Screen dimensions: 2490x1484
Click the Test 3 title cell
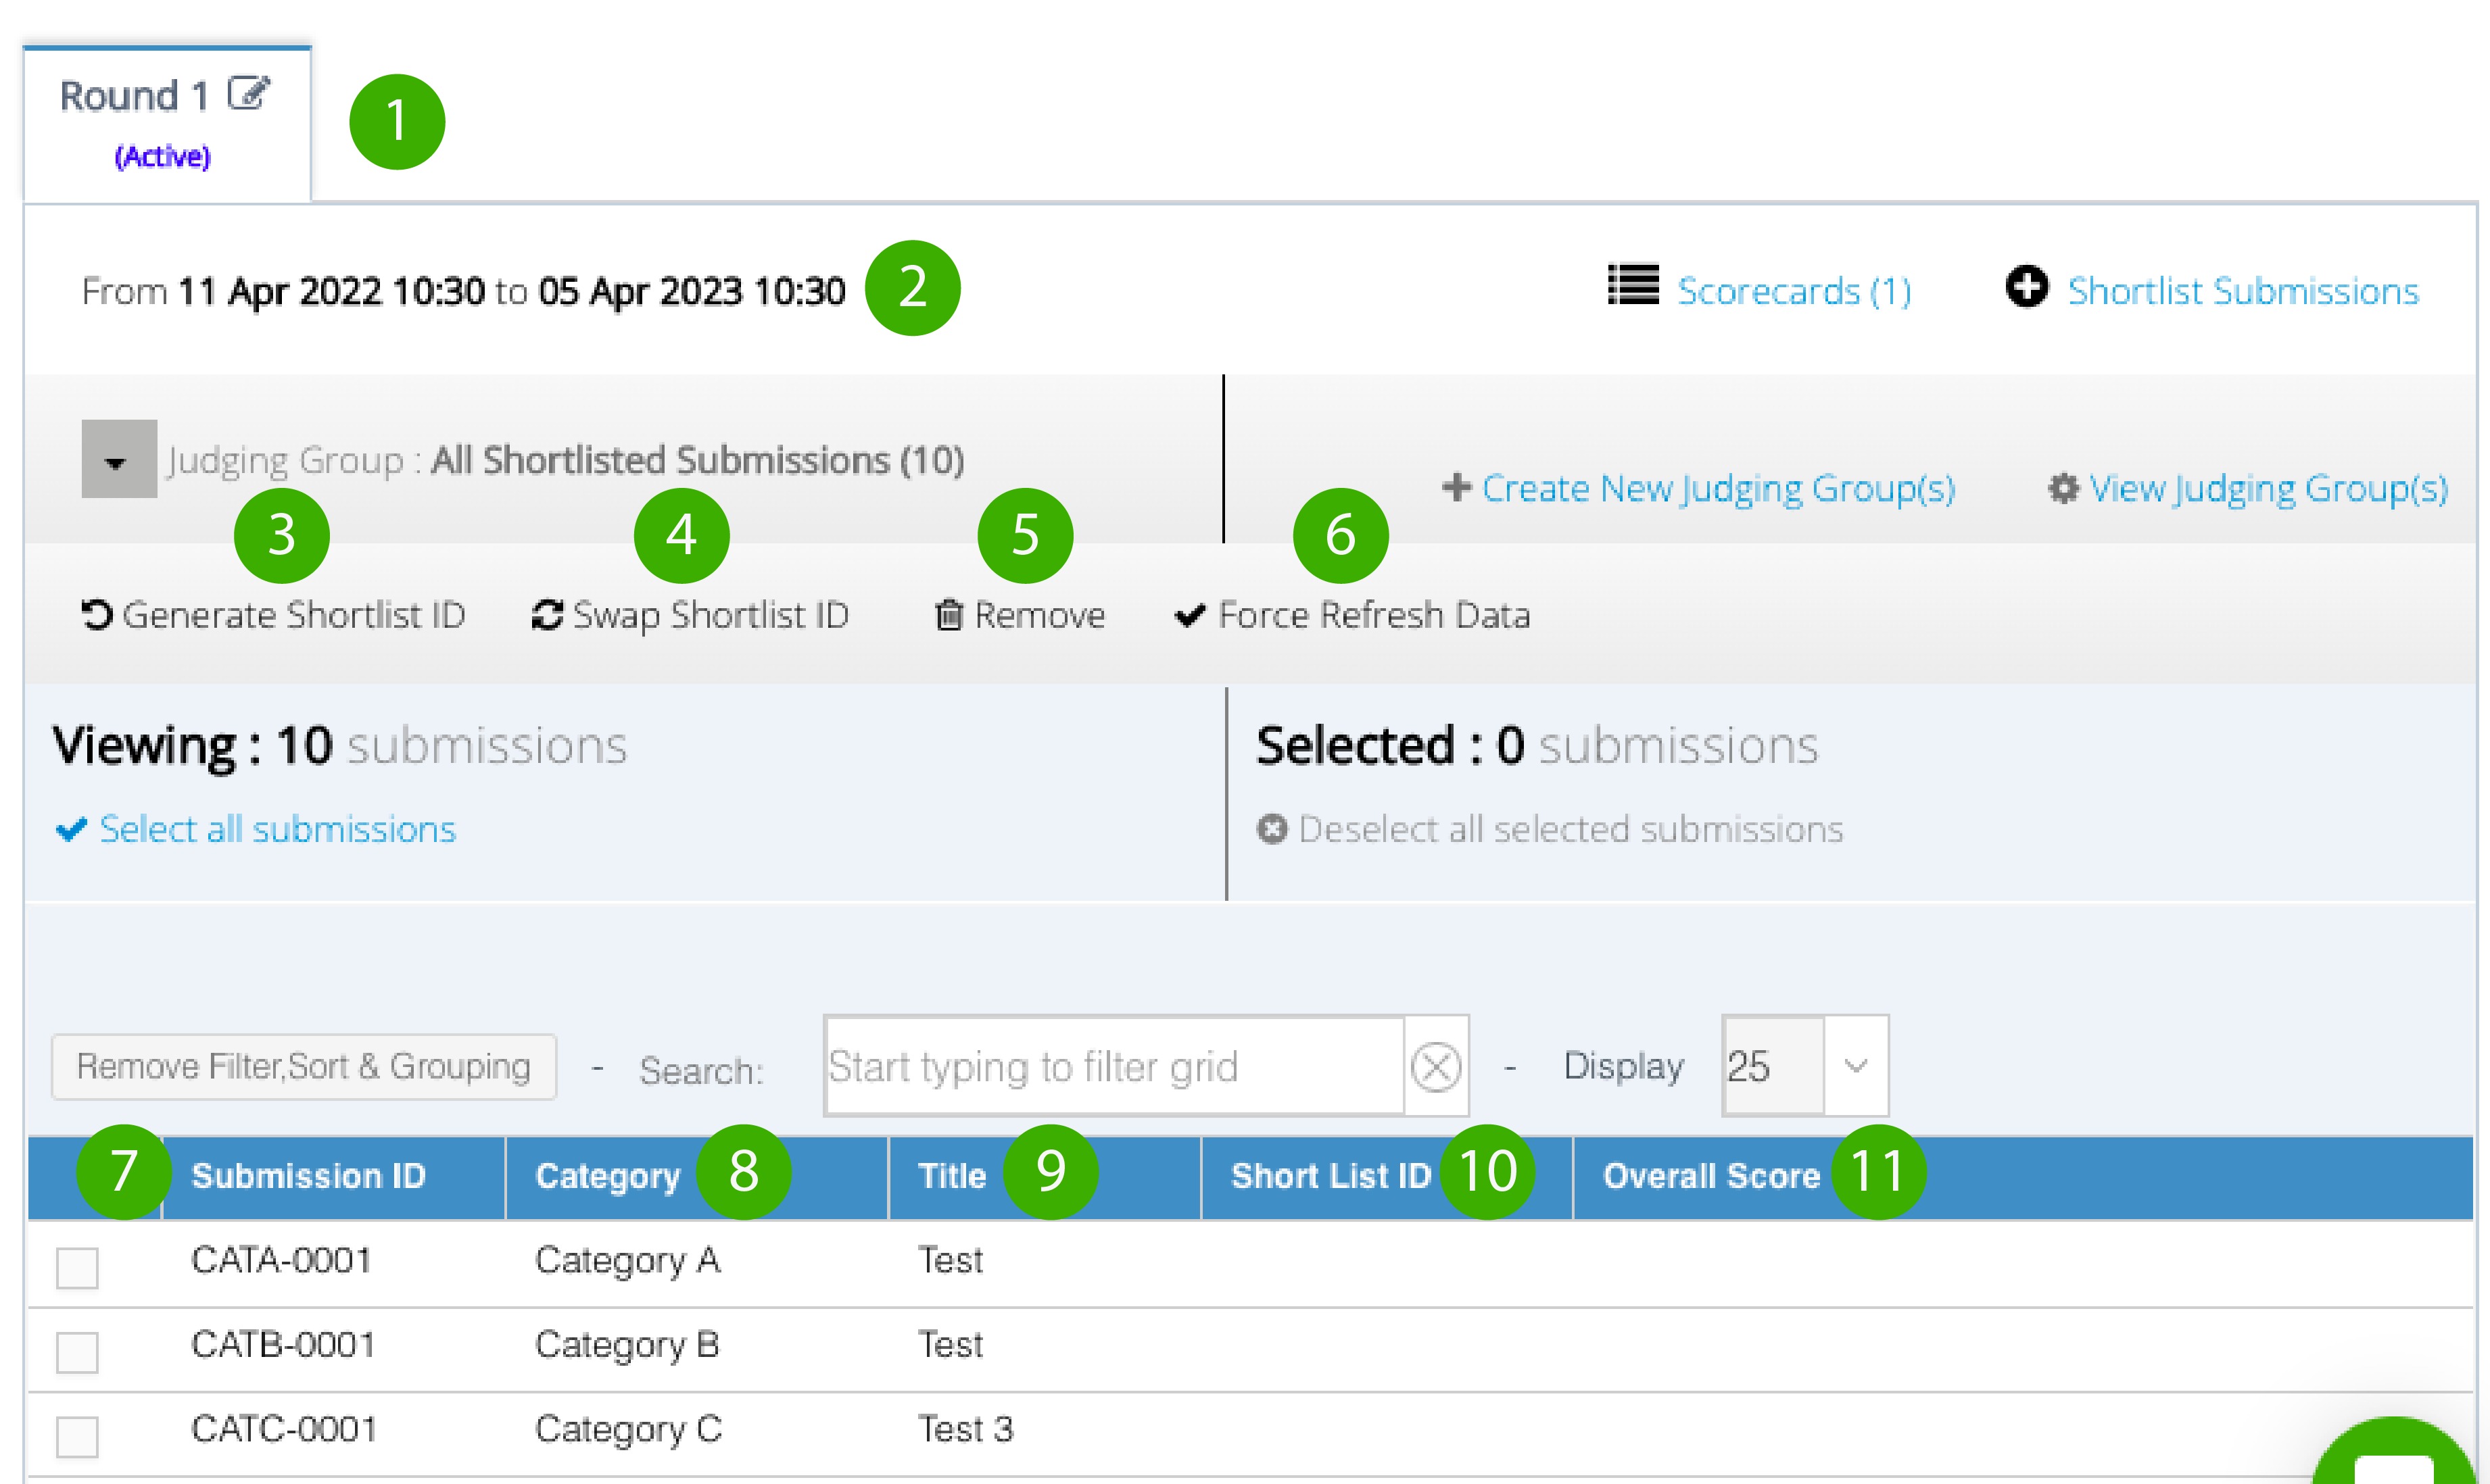[x=965, y=1429]
